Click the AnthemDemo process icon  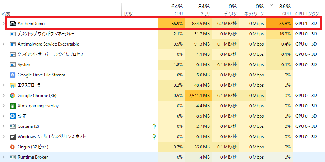13,24
